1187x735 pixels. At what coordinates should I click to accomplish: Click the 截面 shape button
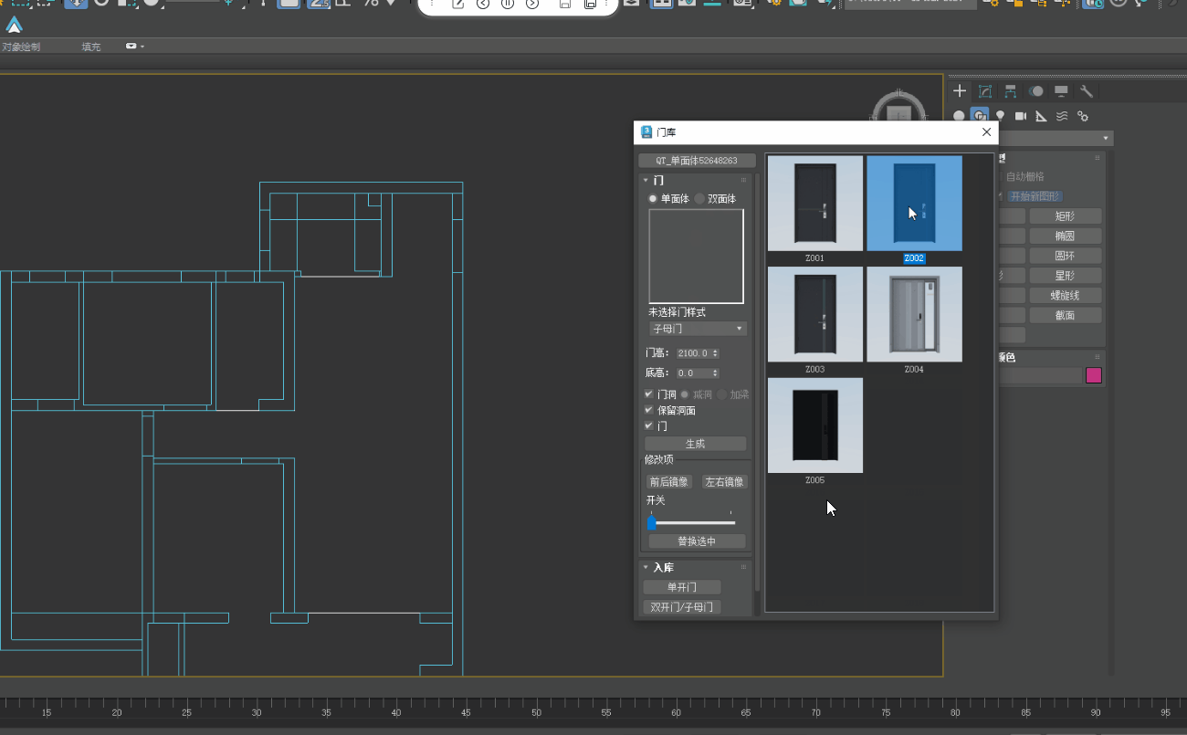(x=1065, y=315)
